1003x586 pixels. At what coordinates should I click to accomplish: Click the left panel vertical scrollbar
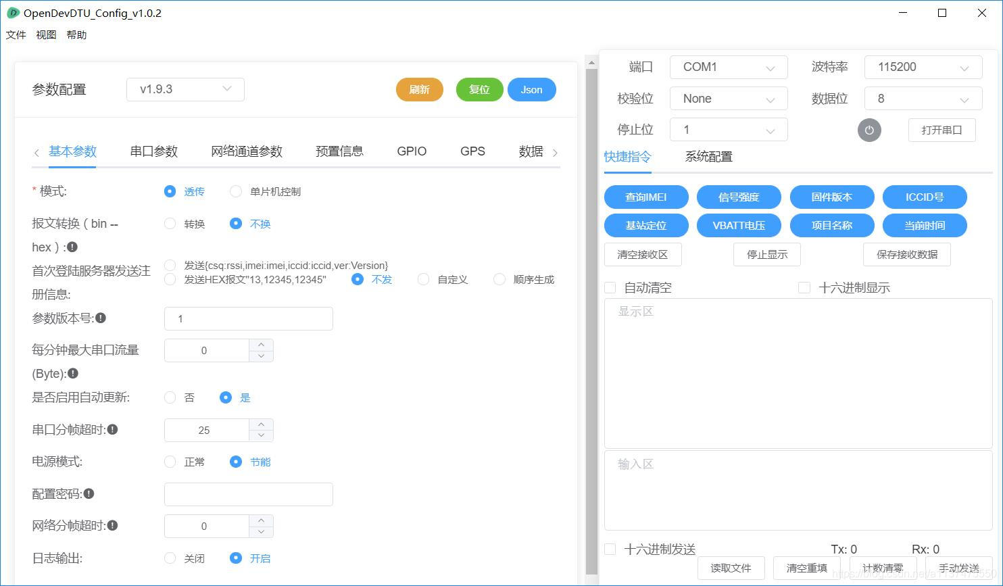pyautogui.click(x=591, y=321)
